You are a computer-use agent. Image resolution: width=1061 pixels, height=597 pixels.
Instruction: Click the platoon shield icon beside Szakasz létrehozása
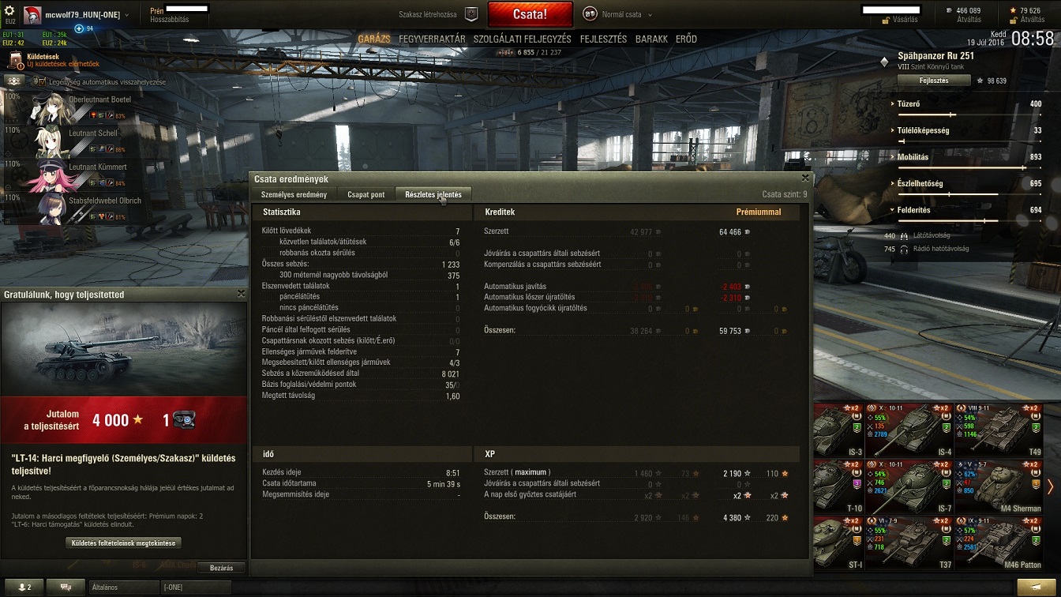pyautogui.click(x=471, y=14)
